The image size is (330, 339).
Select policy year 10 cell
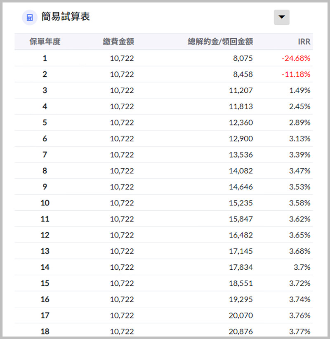tap(45, 203)
